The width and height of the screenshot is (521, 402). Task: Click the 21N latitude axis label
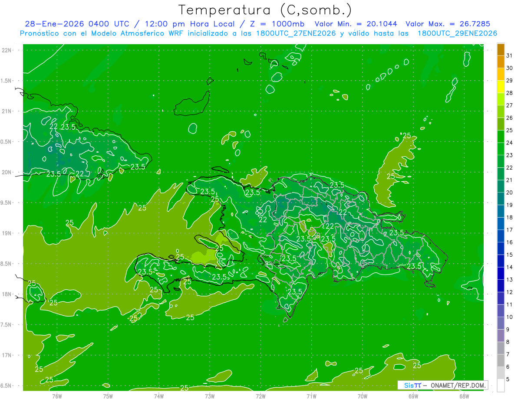(7, 111)
